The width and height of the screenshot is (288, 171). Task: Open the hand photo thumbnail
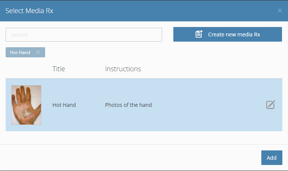coord(26,105)
